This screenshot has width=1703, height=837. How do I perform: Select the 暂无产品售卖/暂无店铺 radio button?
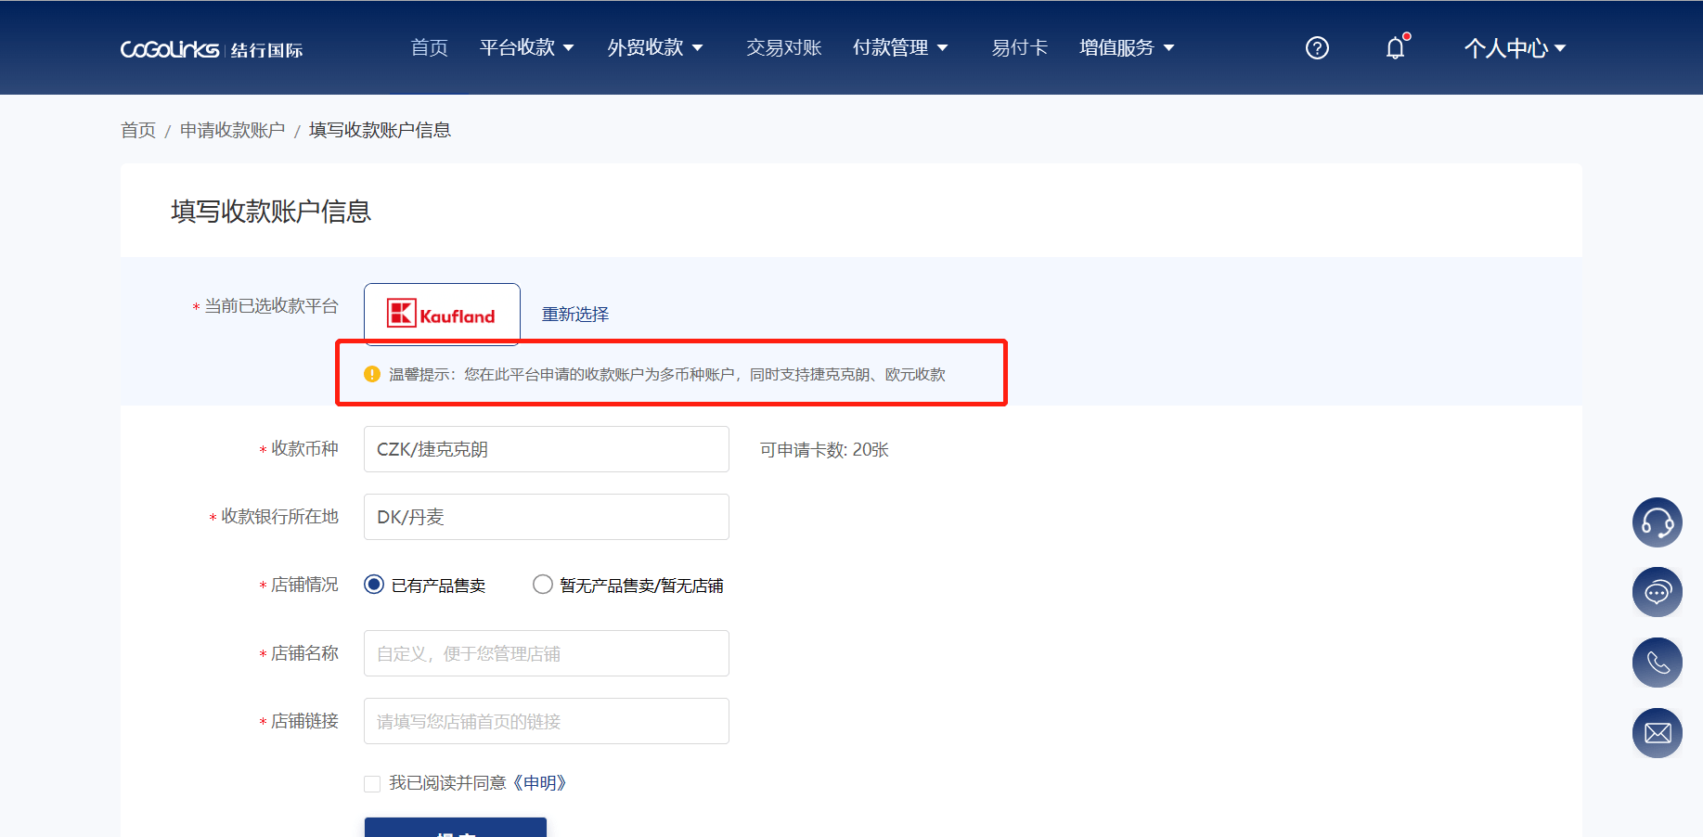coord(542,585)
